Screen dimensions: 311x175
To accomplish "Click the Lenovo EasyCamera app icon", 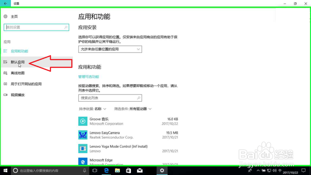I will [x=83, y=135].
